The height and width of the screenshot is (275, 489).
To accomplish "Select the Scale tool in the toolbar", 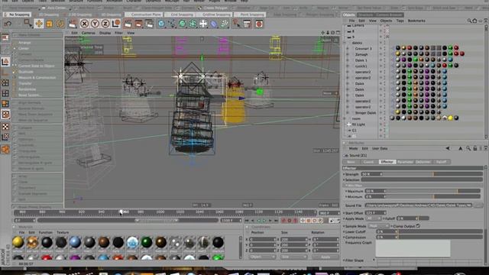I will 50,24.
